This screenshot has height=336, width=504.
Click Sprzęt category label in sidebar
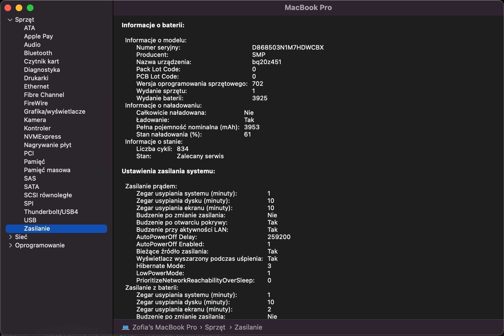point(25,20)
